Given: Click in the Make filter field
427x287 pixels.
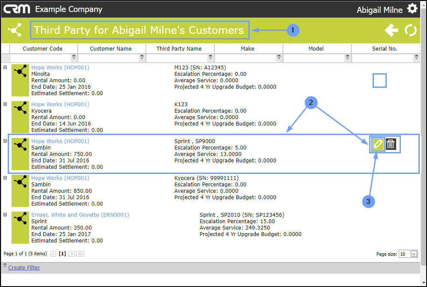Looking at the screenshot, I should (x=246, y=57).
